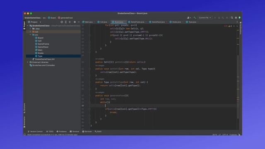Click the Board class icon in project tree
Screen dimensions: 265x149
[x=36, y=38]
